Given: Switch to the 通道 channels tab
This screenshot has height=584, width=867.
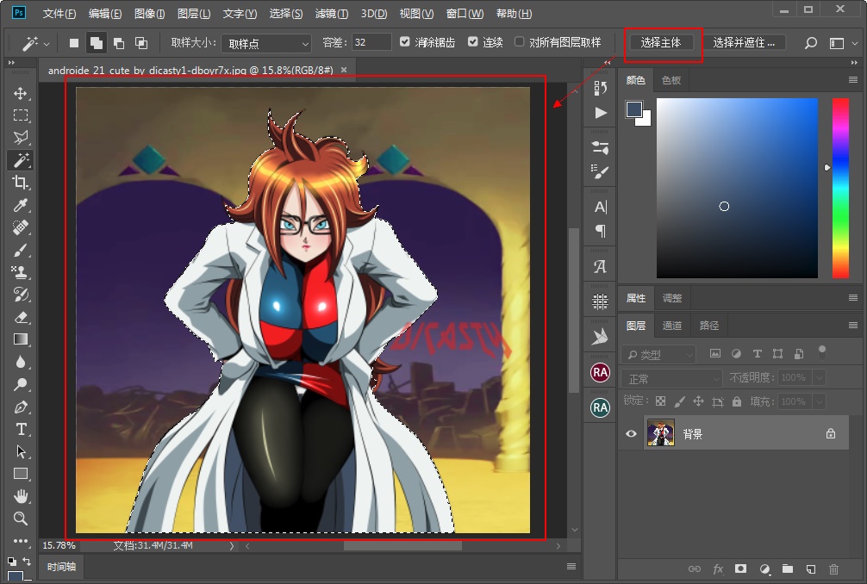Looking at the screenshot, I should 673,326.
